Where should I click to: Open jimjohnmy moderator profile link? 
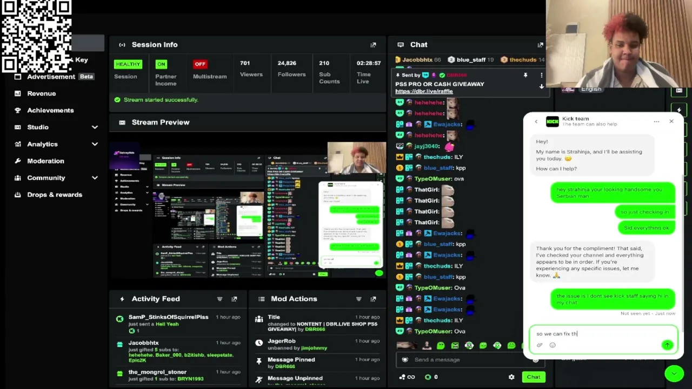[x=314, y=348]
